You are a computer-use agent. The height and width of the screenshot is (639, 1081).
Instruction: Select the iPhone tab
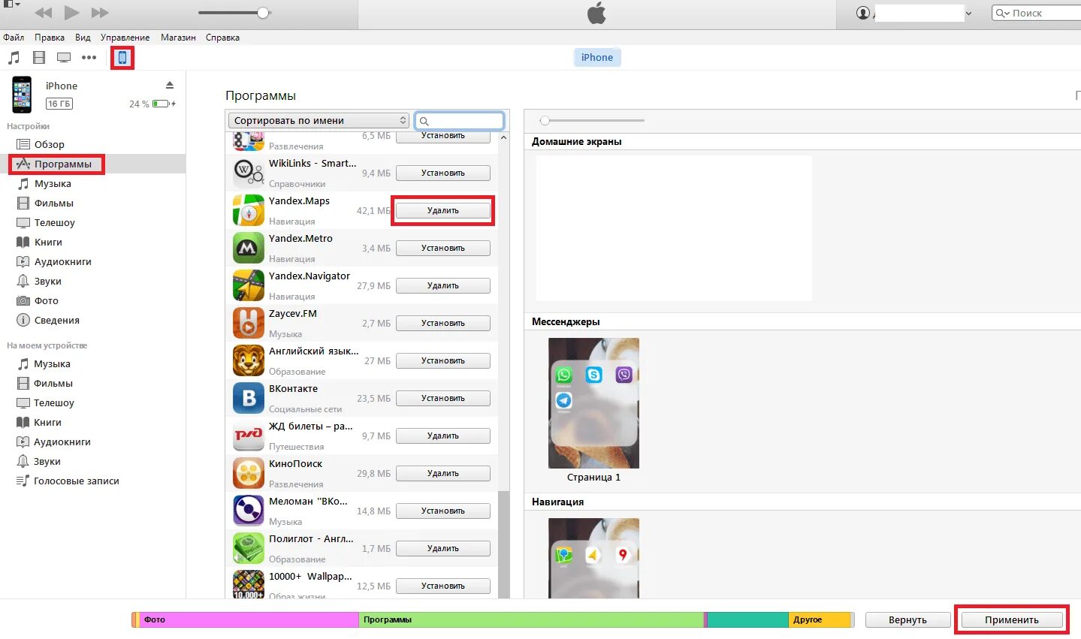point(597,57)
